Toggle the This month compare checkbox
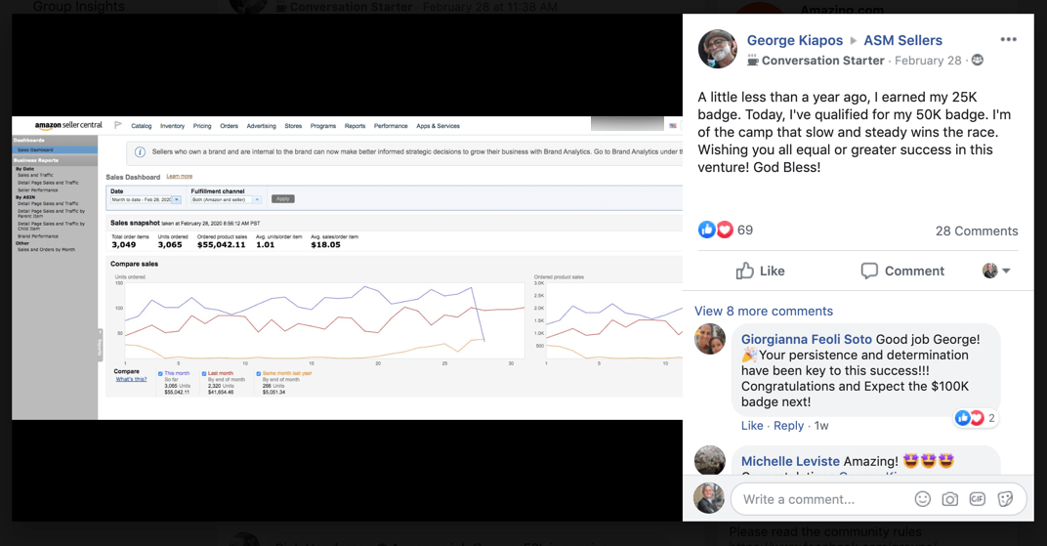1047x546 pixels. pyautogui.click(x=161, y=373)
